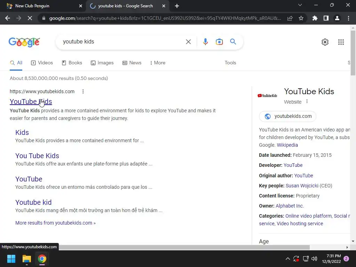The image size is (356, 267).
Task: Close the youtube kids Google Search tab
Action: [x=164, y=6]
